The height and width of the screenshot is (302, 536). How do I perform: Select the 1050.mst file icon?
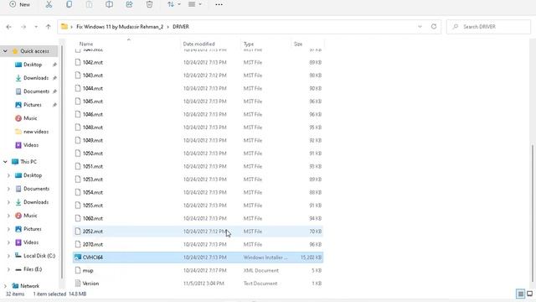tap(78, 154)
